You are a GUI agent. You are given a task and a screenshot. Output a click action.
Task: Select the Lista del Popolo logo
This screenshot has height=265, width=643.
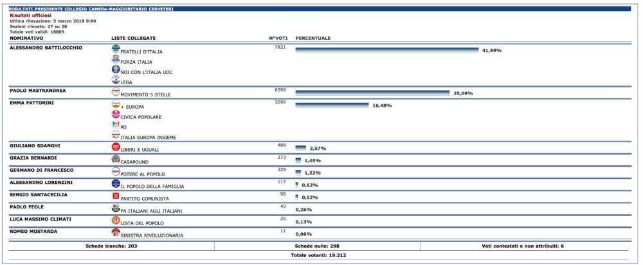coord(116,221)
